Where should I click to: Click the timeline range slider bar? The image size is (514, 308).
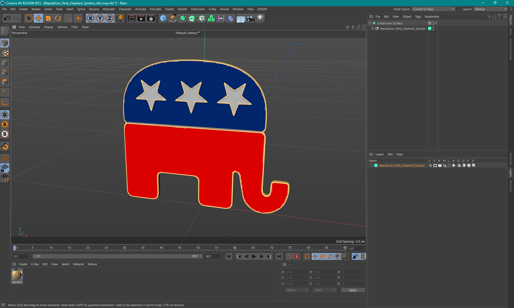[x=118, y=256]
